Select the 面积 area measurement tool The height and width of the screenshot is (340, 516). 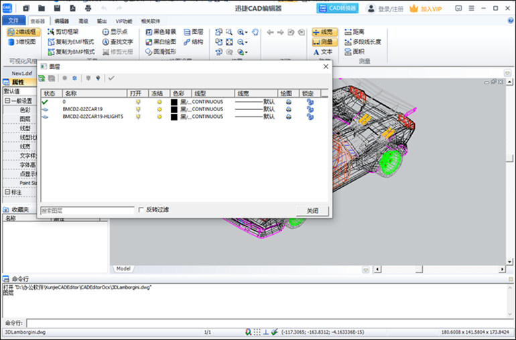point(354,52)
